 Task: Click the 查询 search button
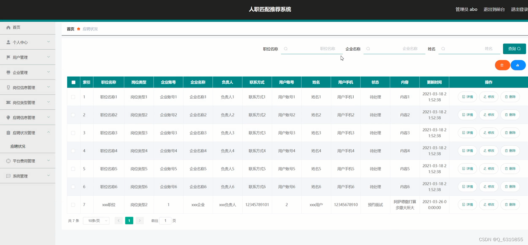click(514, 49)
